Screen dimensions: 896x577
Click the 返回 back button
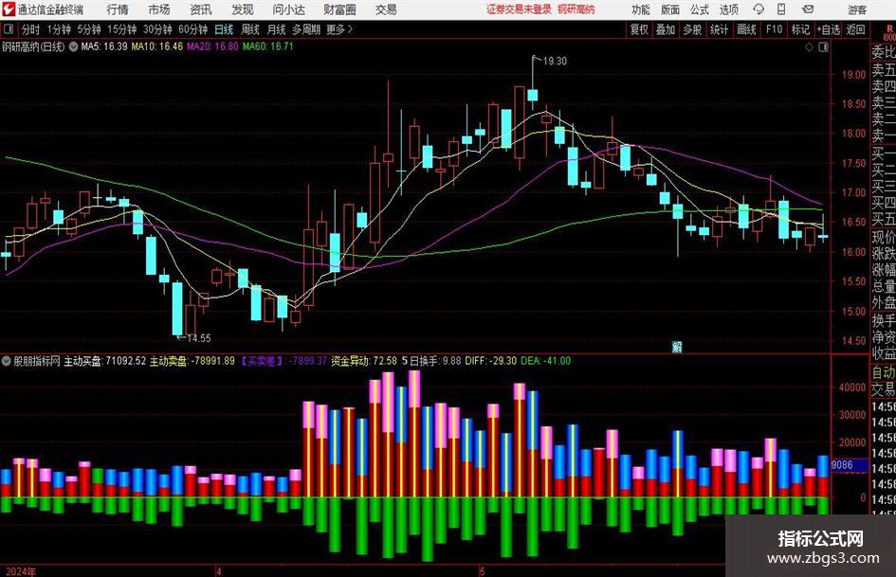(x=855, y=29)
